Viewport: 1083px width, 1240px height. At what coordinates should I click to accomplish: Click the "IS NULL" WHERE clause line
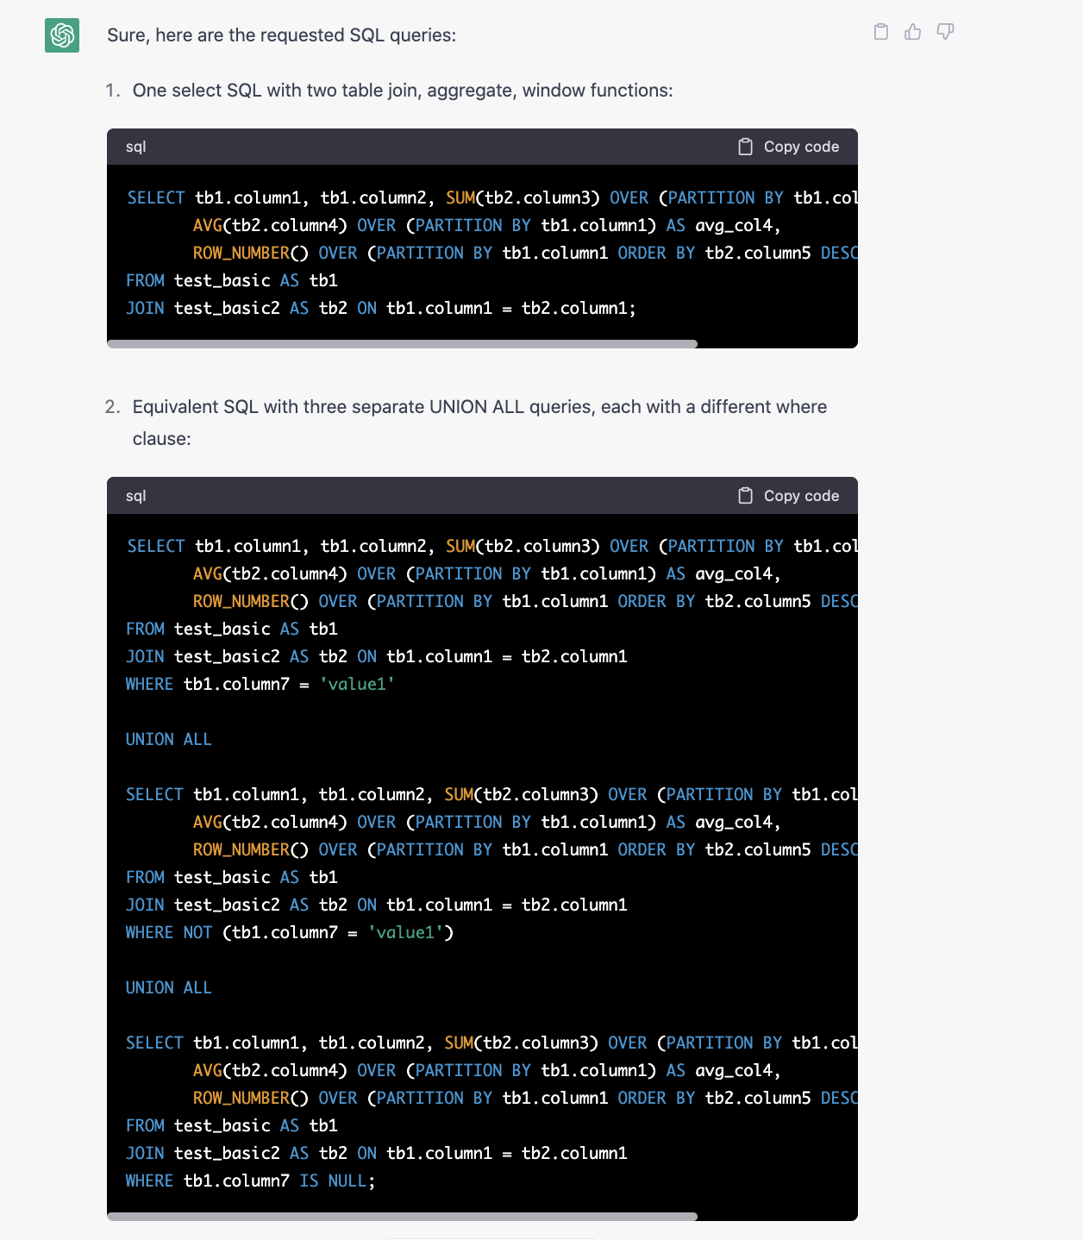pos(250,1181)
